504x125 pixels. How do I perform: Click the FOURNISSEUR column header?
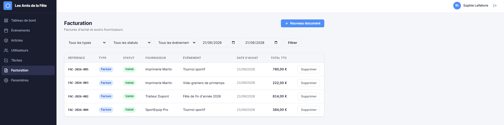pyautogui.click(x=156, y=58)
